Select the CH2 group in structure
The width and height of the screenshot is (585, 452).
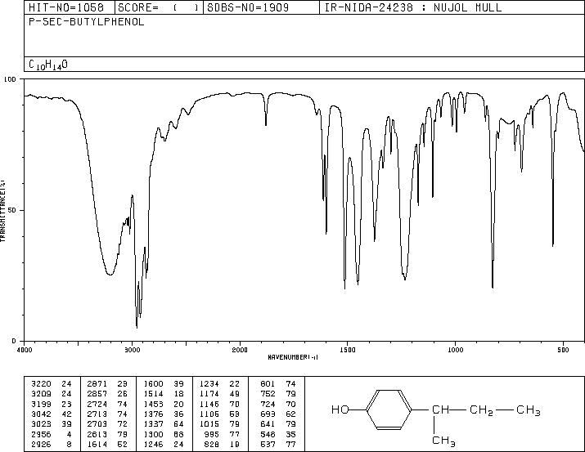coord(481,410)
